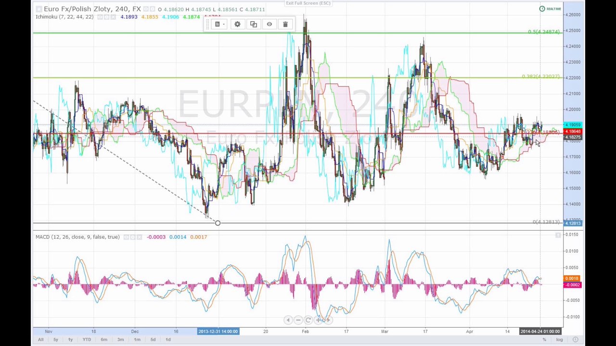The image size is (616, 346).
Task: Select the 1y time range
Action: (70, 340)
